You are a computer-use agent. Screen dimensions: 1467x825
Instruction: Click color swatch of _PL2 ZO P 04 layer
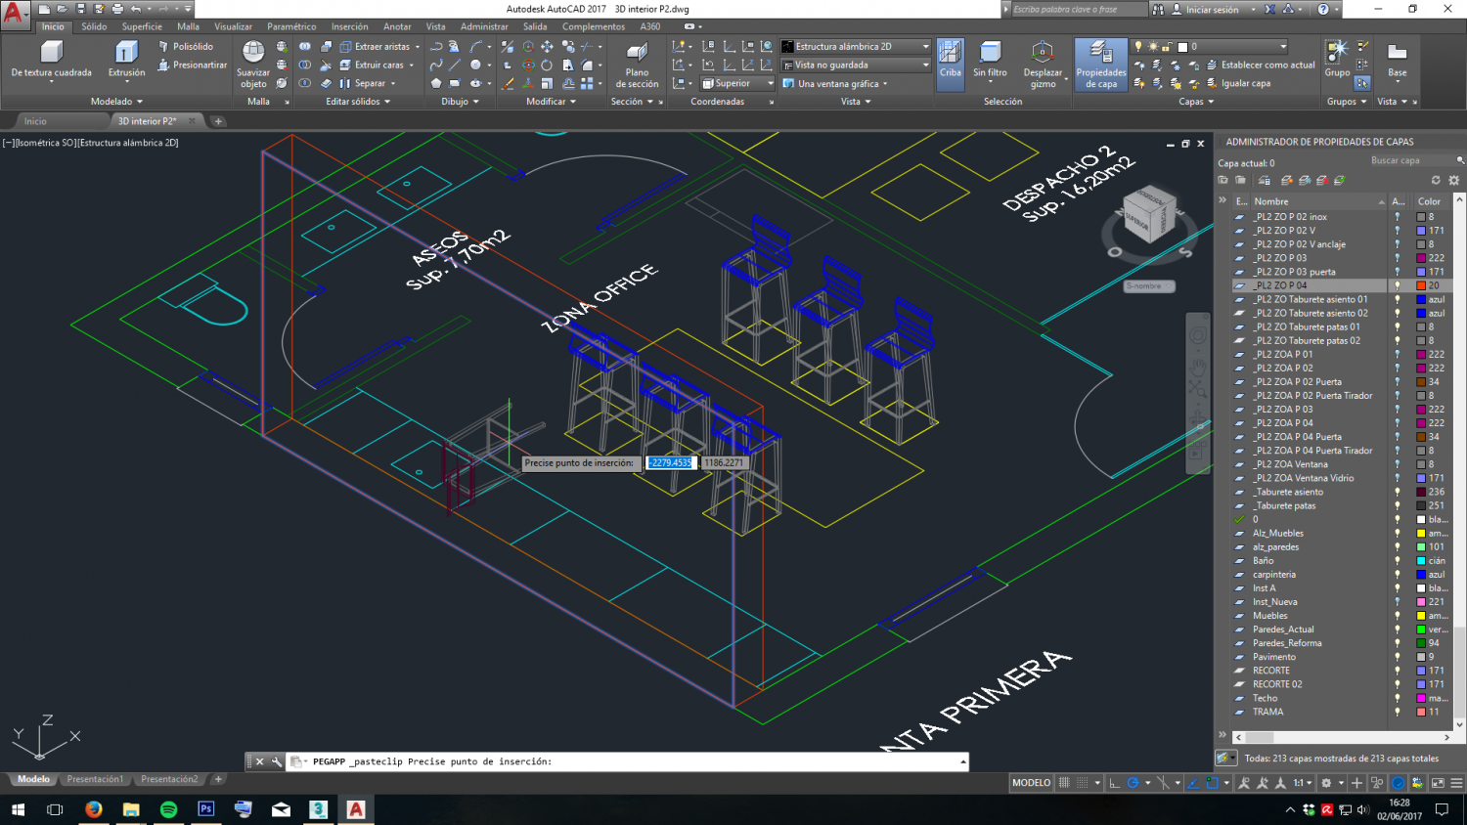point(1421,285)
